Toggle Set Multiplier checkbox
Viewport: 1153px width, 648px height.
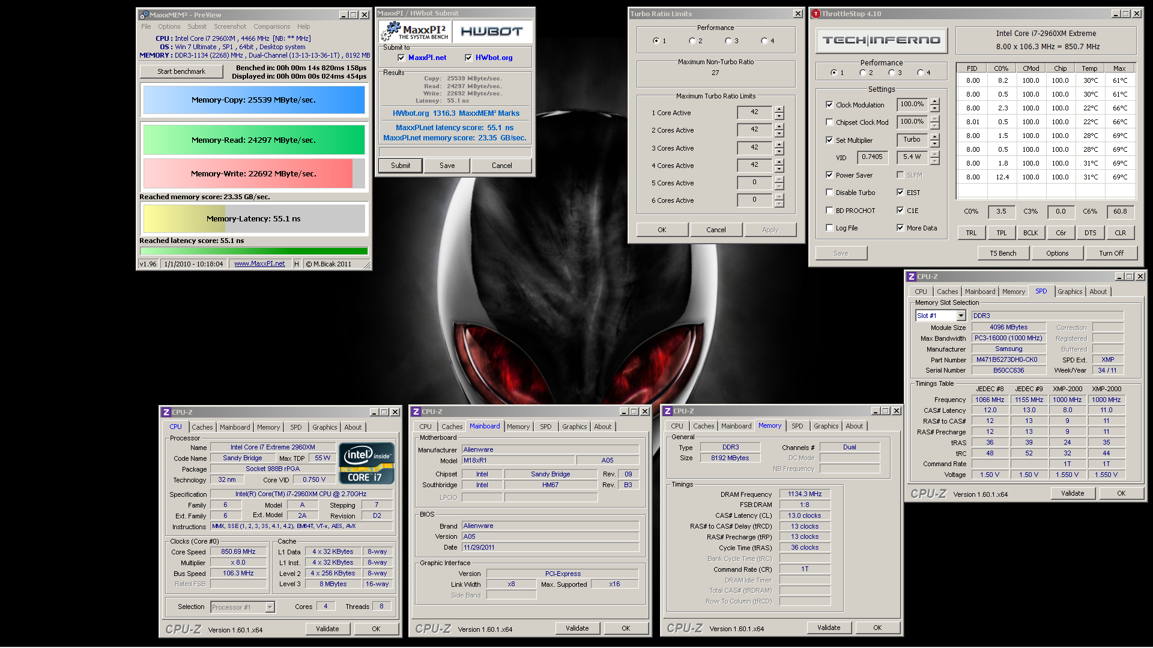(x=829, y=140)
